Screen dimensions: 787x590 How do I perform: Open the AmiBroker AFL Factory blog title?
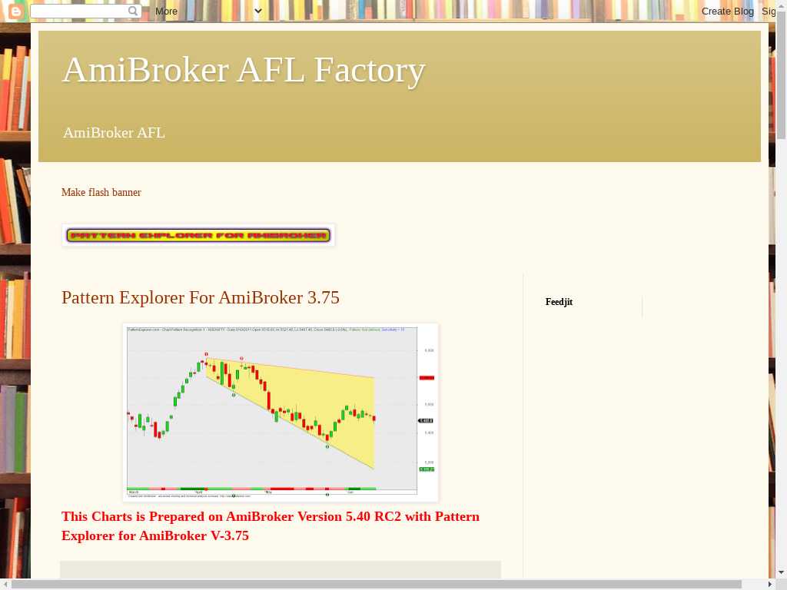[244, 70]
